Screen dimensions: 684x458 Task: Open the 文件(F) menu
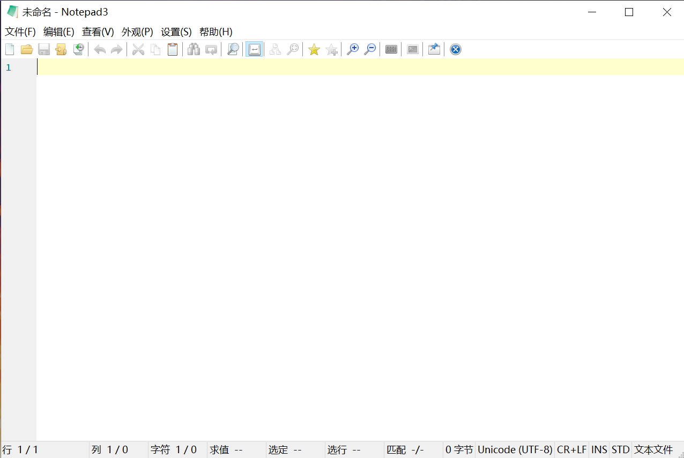(x=20, y=32)
